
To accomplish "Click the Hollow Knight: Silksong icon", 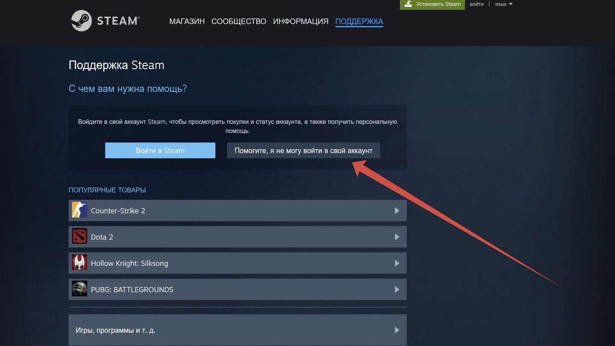I will click(x=79, y=263).
